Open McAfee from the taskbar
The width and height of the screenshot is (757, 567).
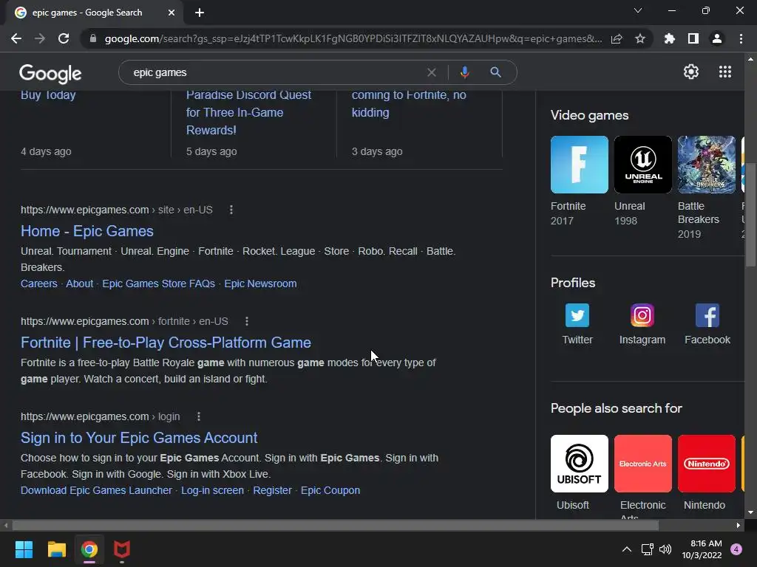pyautogui.click(x=122, y=549)
